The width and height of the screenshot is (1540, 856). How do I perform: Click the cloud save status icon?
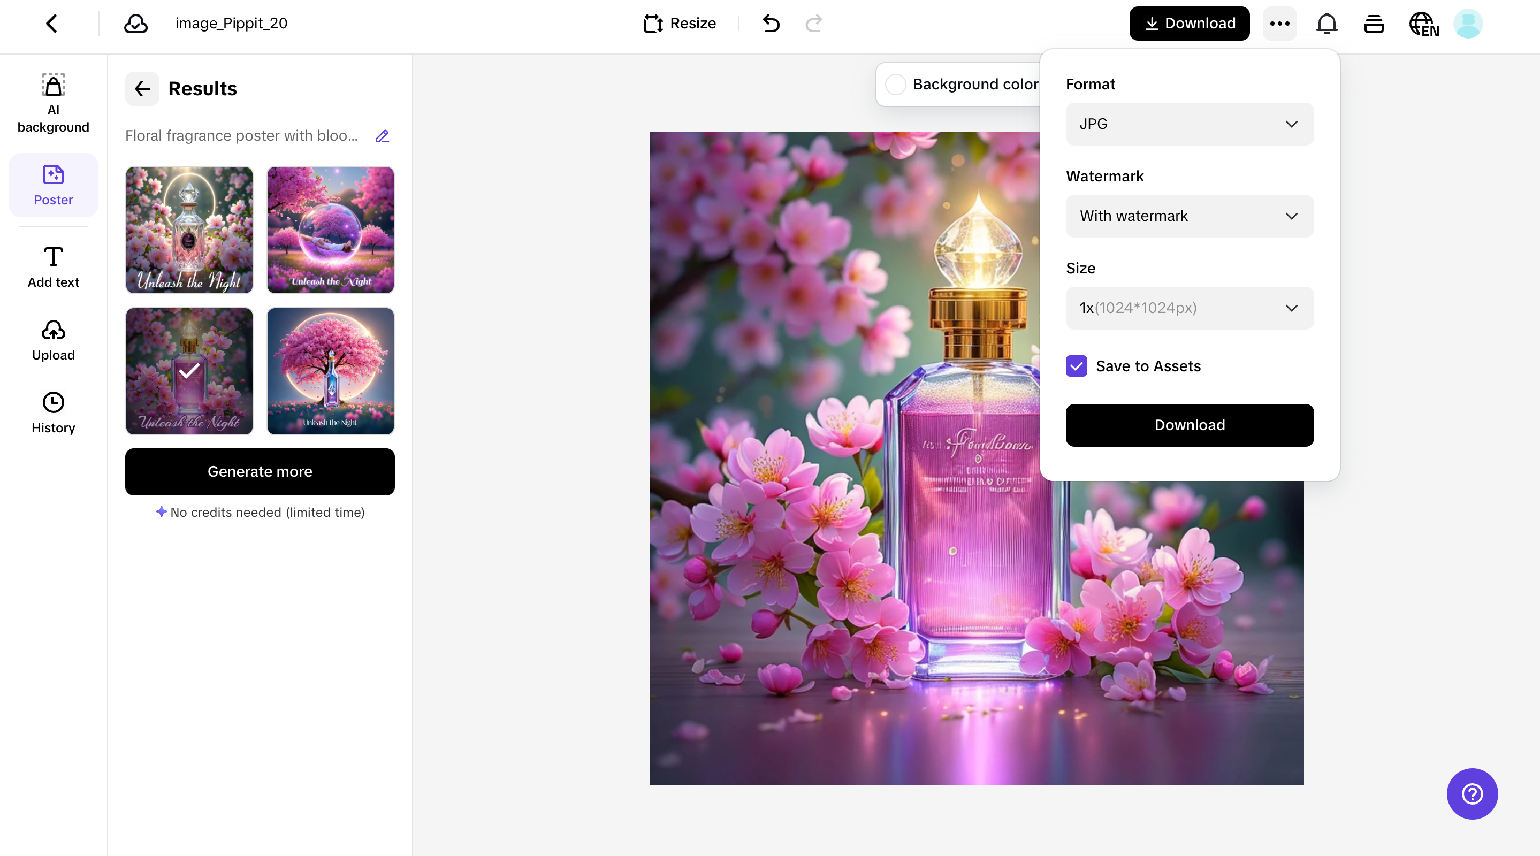[136, 24]
